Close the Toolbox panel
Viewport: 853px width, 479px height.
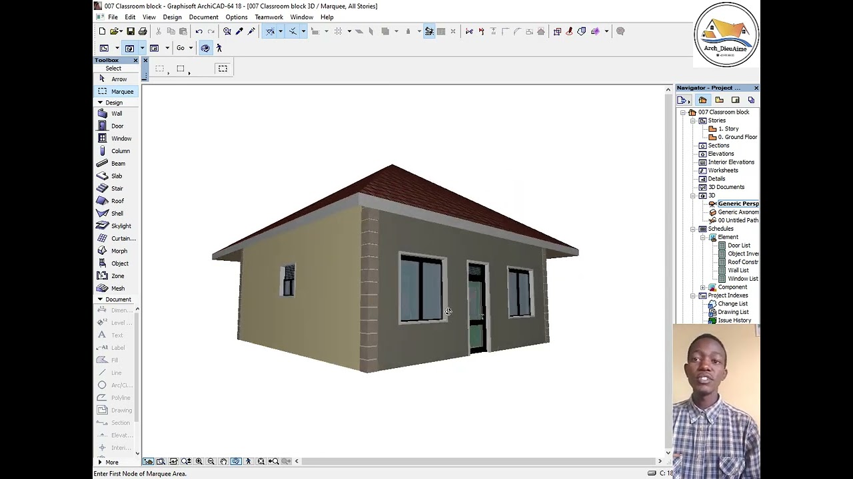[136, 61]
